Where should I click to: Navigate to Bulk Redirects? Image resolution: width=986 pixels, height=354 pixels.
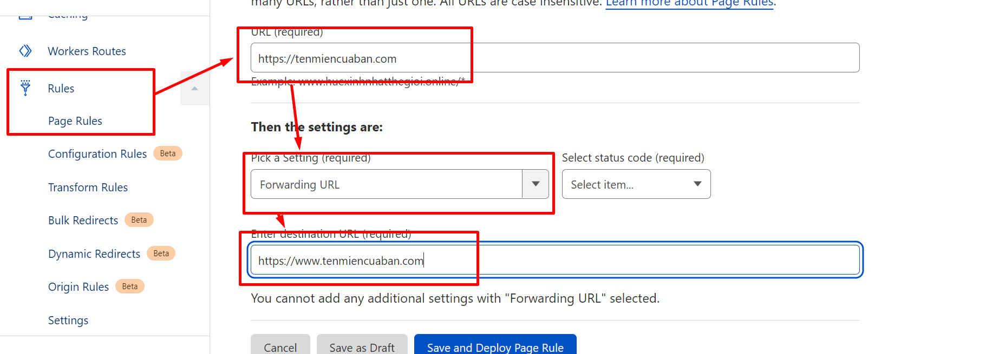pyautogui.click(x=83, y=221)
